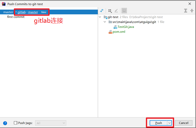This screenshot has height=128, width=196.
Task: Select the TestGit.java file
Action: click(126, 27)
